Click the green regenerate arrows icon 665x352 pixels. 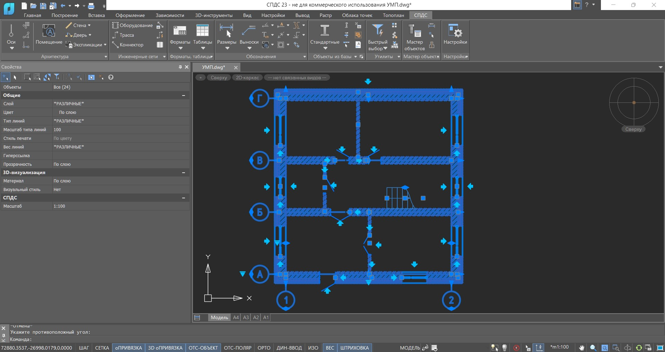click(639, 348)
